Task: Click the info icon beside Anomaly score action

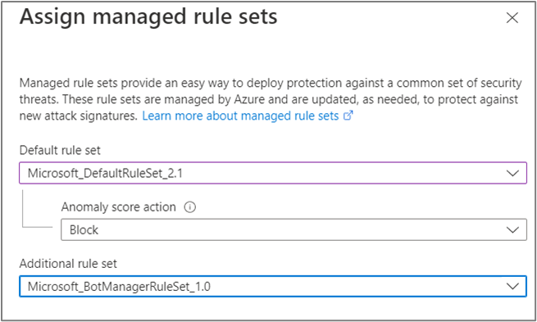Action: pos(189,207)
